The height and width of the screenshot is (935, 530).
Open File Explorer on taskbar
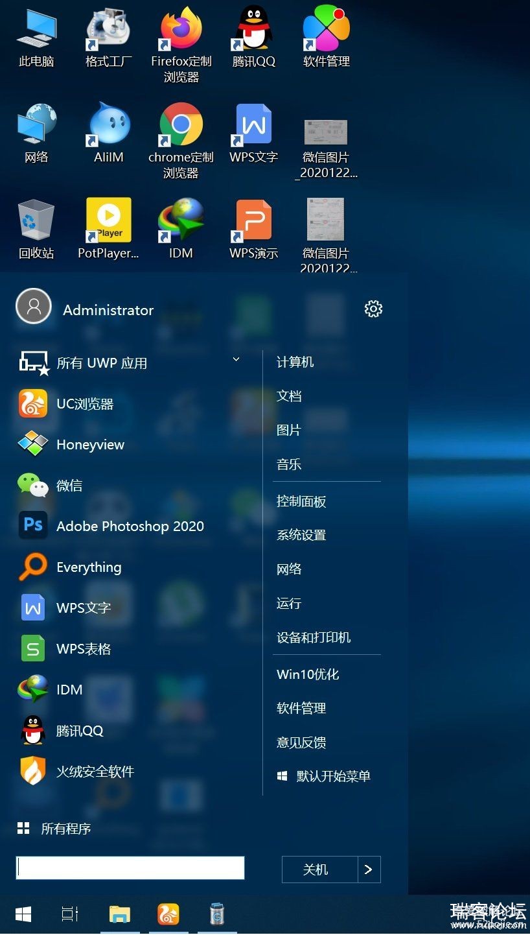click(120, 914)
